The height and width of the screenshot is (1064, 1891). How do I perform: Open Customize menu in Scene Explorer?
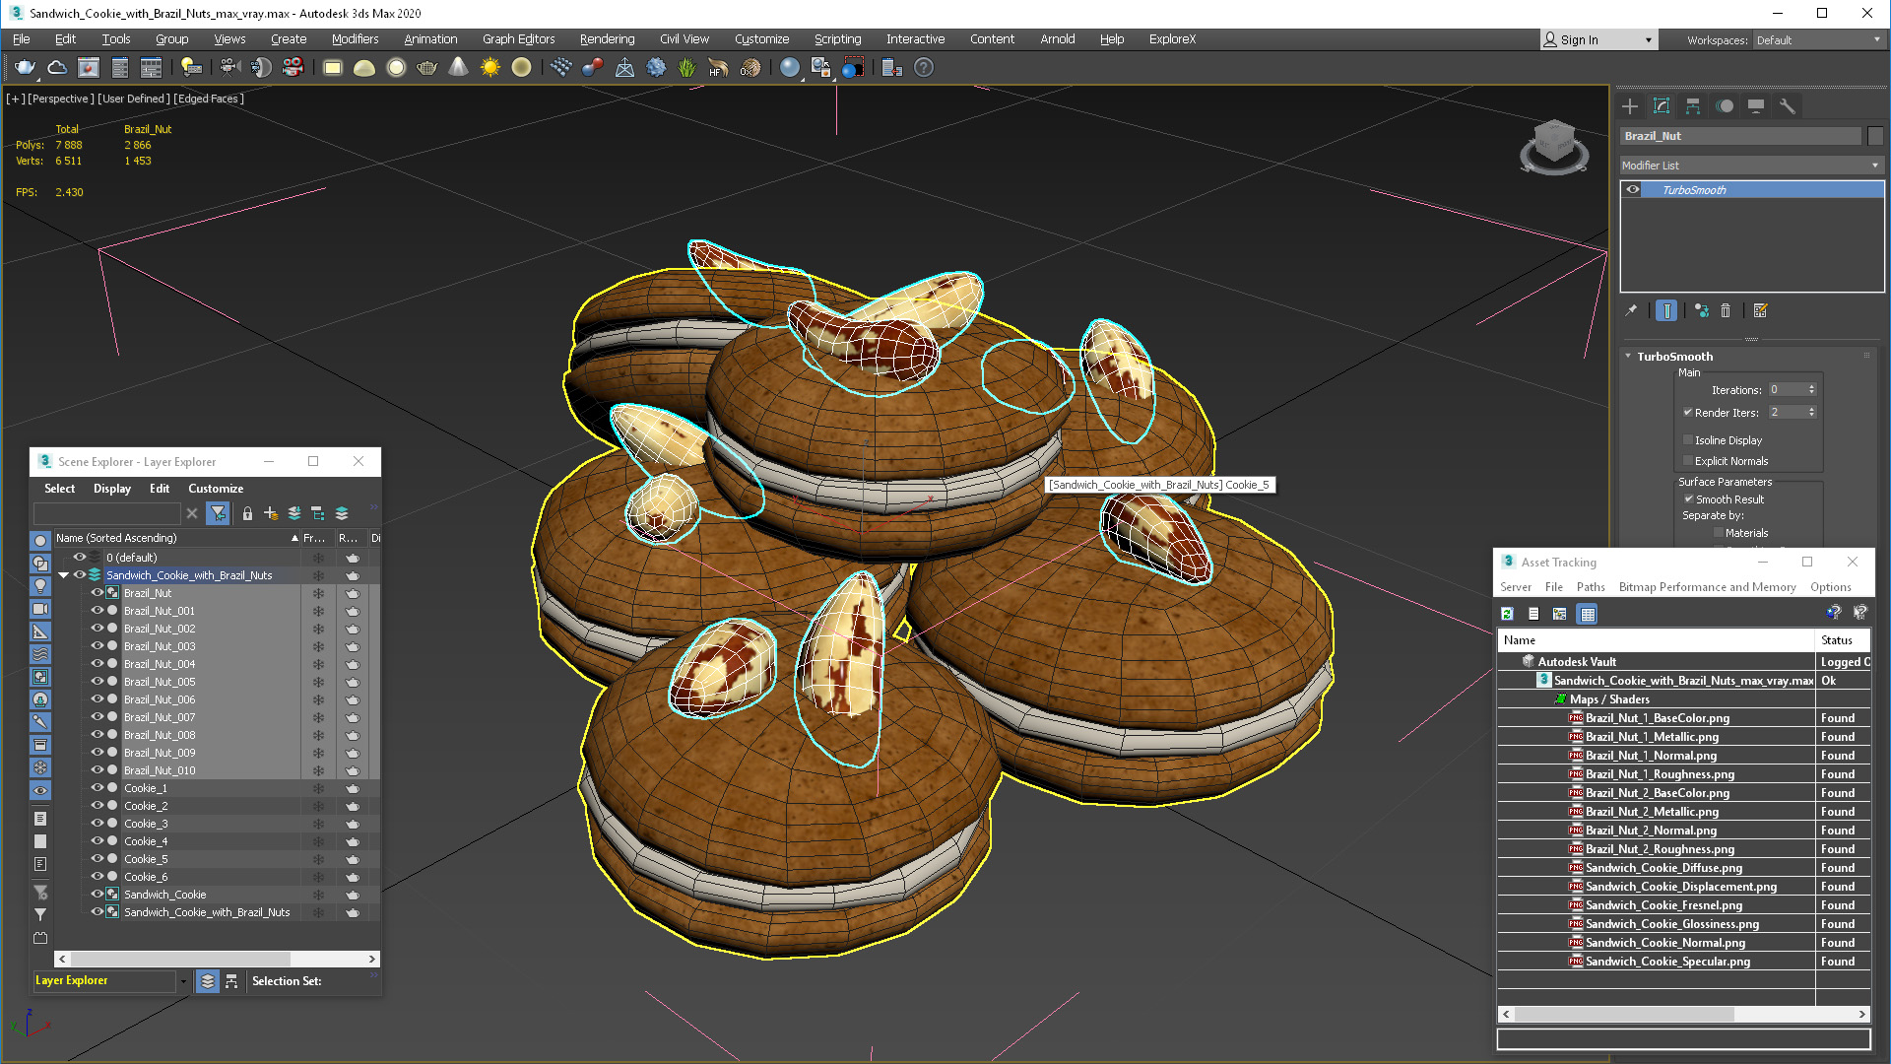(x=216, y=489)
